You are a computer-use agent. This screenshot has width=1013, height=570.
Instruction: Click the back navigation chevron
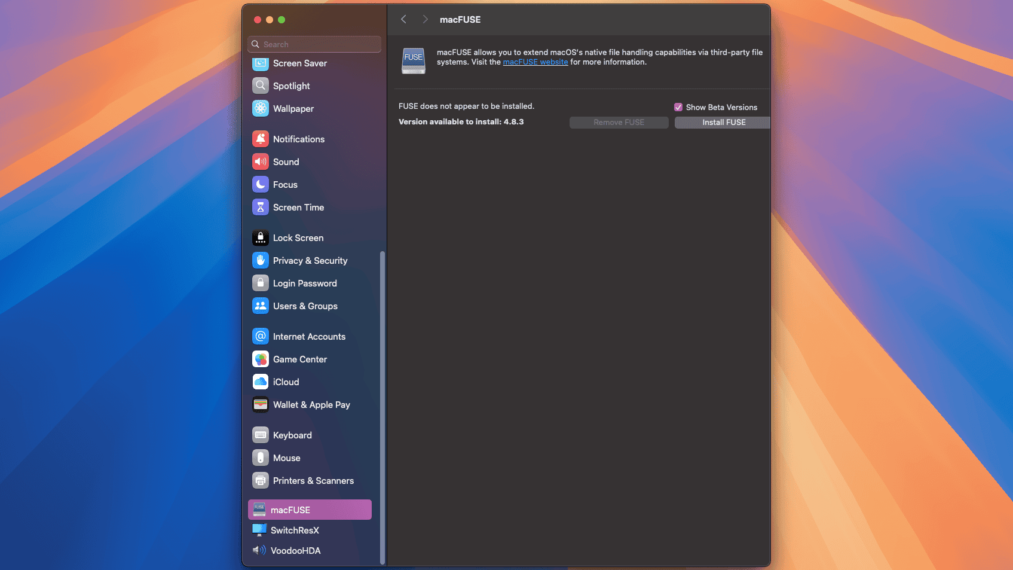pyautogui.click(x=403, y=19)
